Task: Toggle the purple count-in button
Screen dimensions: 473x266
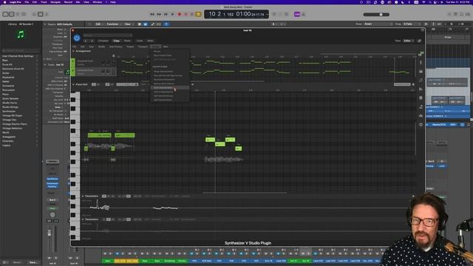Action: click(297, 14)
